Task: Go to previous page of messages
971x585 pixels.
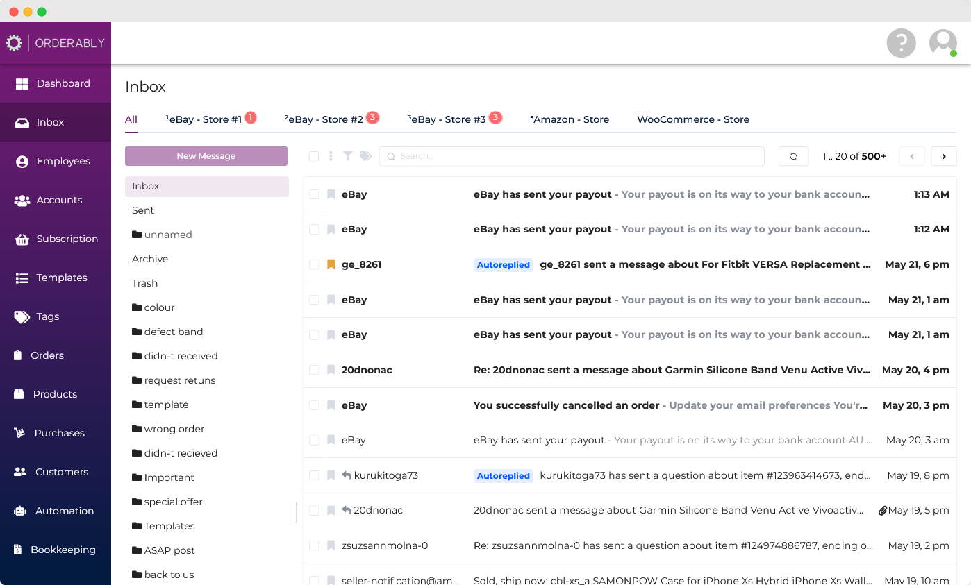Action: pyautogui.click(x=912, y=156)
